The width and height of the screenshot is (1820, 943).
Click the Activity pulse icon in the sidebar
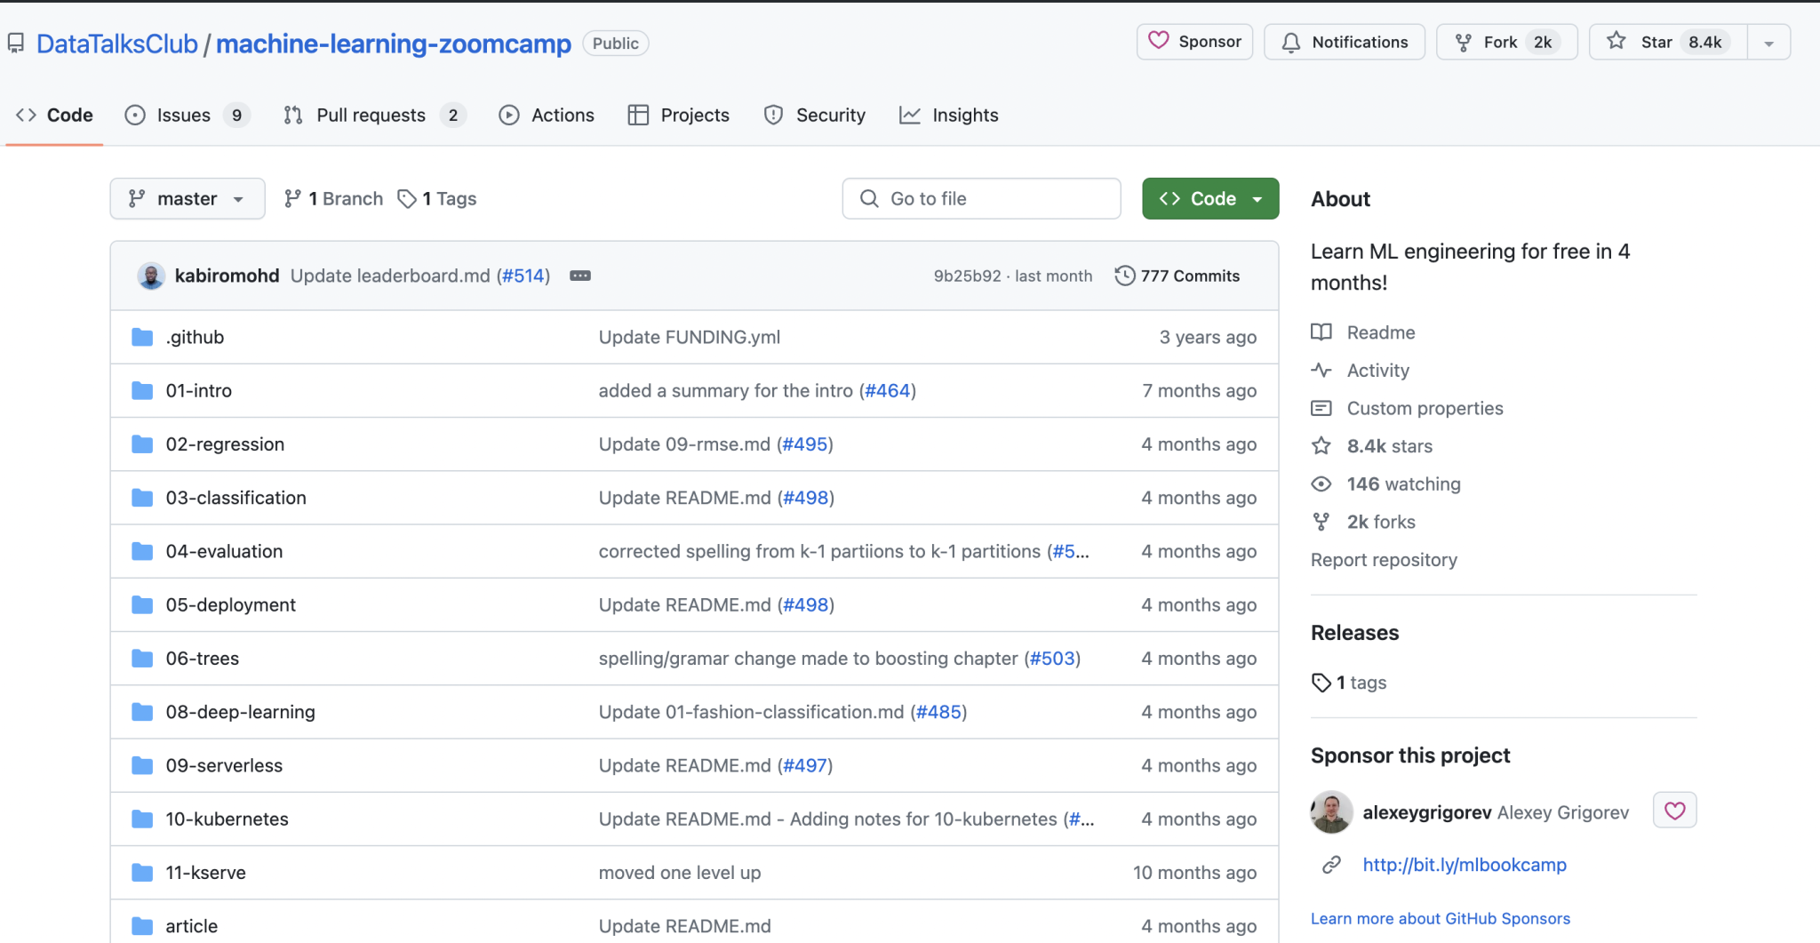point(1321,371)
